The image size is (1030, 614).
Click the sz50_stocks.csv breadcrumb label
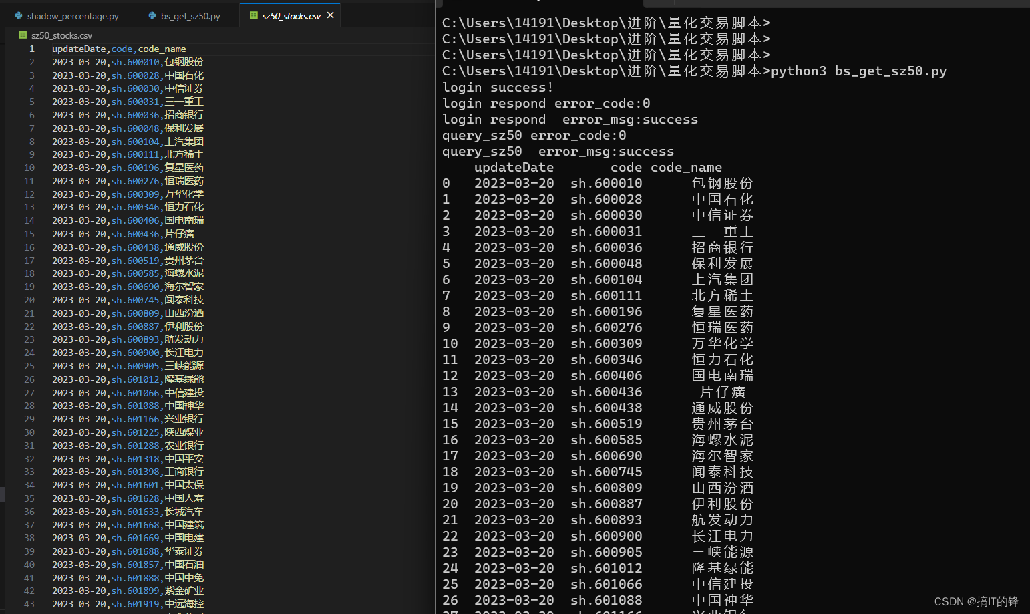(x=62, y=35)
